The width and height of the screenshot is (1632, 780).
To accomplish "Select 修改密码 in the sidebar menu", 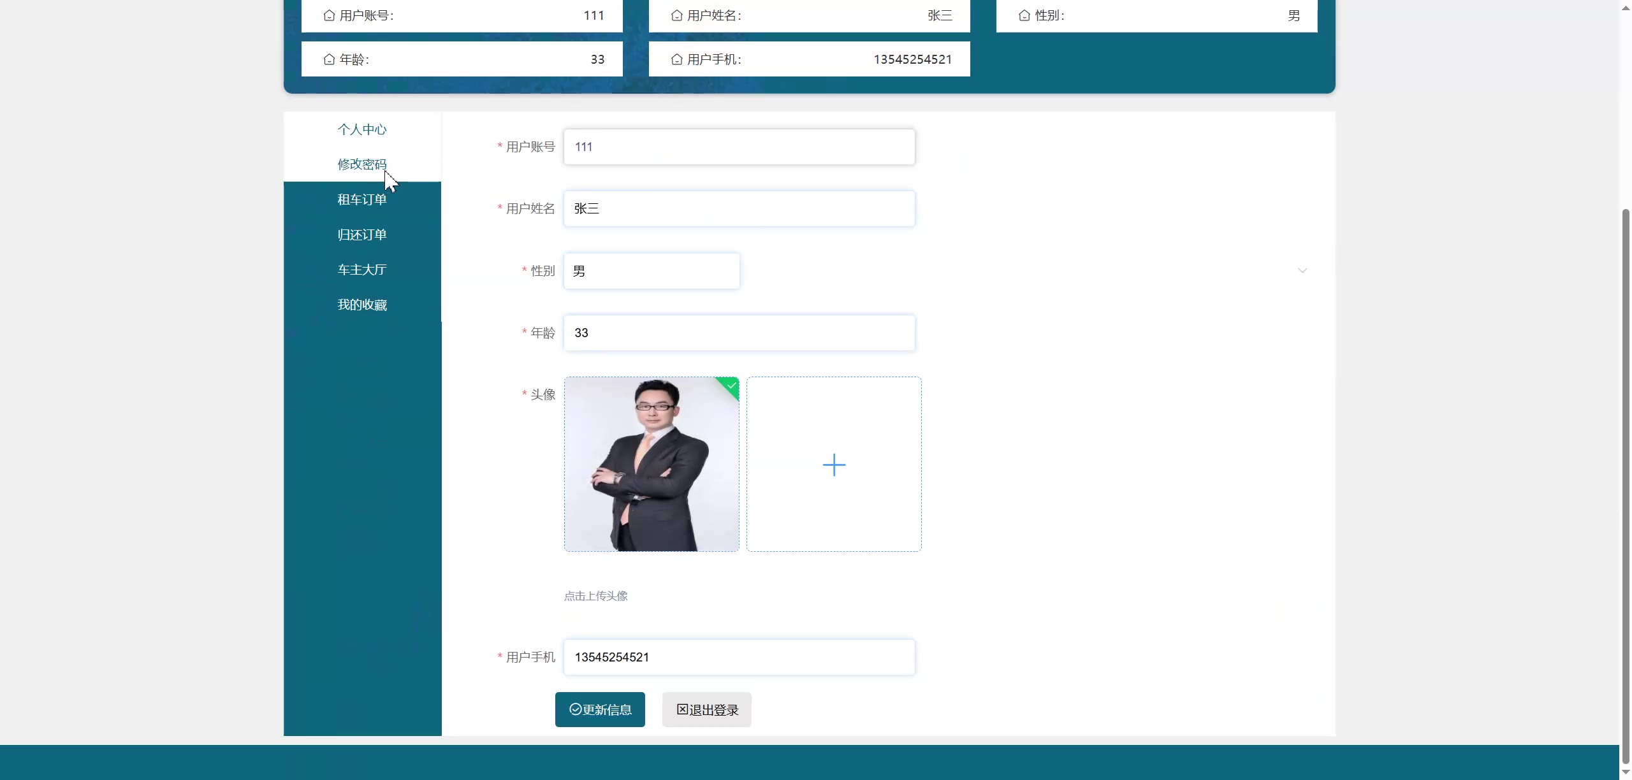I will pyautogui.click(x=362, y=164).
